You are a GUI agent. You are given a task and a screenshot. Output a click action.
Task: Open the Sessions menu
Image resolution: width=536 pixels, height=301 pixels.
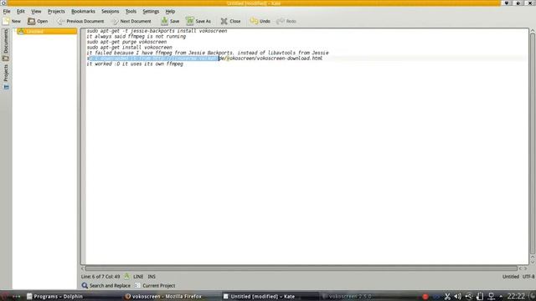(110, 11)
